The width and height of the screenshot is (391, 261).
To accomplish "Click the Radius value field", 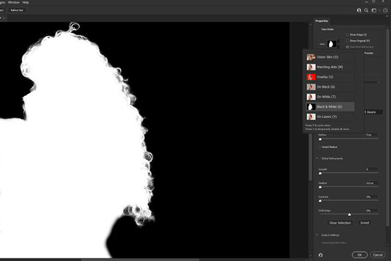I will tap(372, 135).
